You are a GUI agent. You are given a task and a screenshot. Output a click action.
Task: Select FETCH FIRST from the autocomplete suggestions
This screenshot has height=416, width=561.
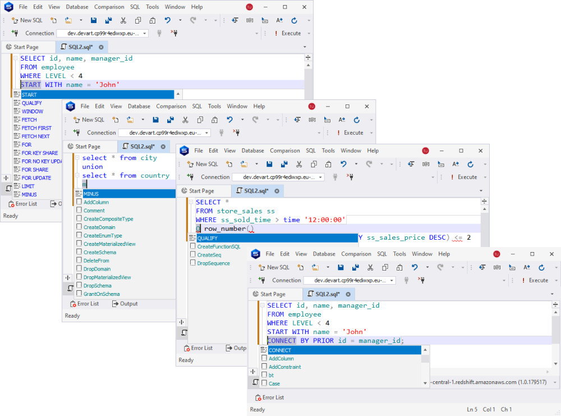(36, 128)
